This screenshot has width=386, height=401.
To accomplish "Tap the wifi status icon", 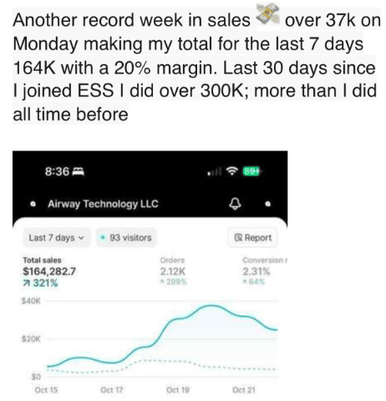I will 232,170.
